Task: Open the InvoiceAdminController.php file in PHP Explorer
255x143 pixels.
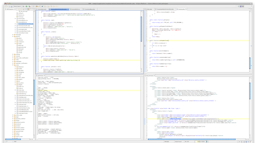Action: [x=25, y=24]
